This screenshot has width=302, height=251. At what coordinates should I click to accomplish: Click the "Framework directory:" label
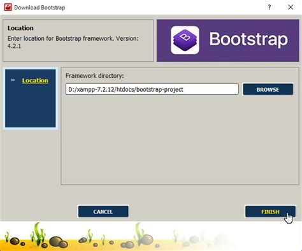pyautogui.click(x=94, y=76)
